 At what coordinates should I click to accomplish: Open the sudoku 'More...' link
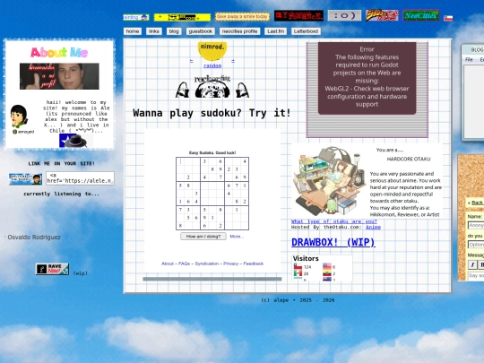[x=237, y=237]
